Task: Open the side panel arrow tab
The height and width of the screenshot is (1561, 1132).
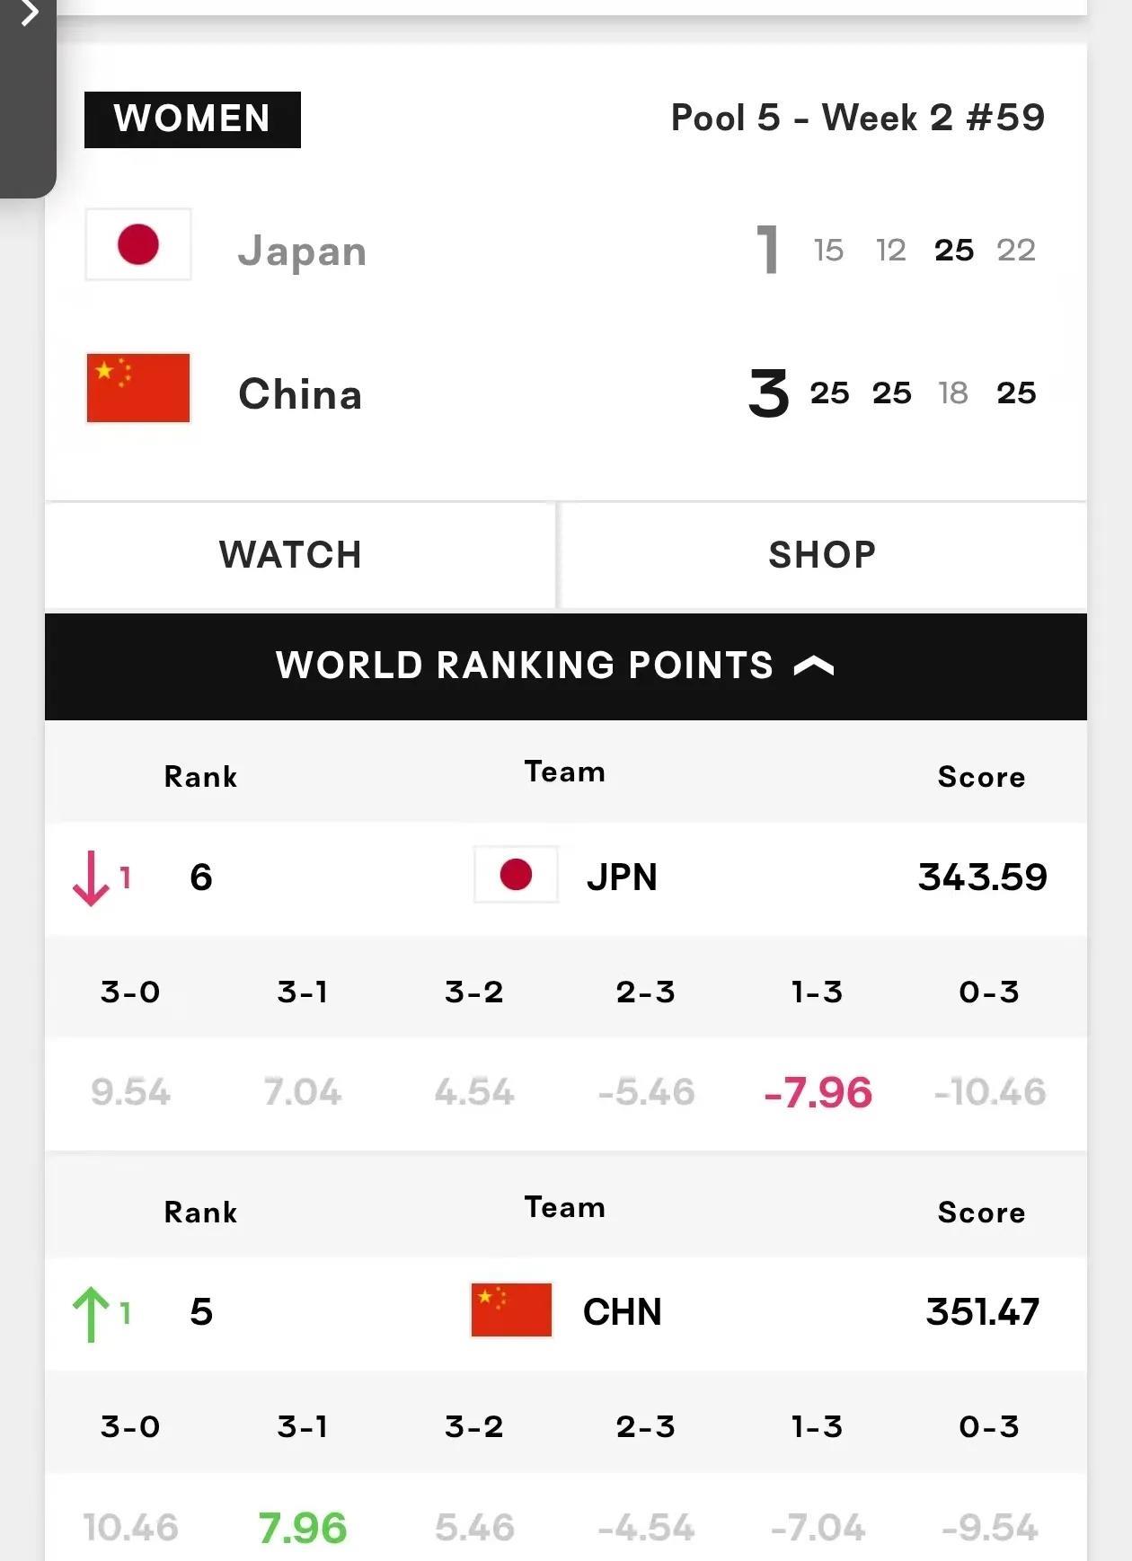Action: pos(29,14)
